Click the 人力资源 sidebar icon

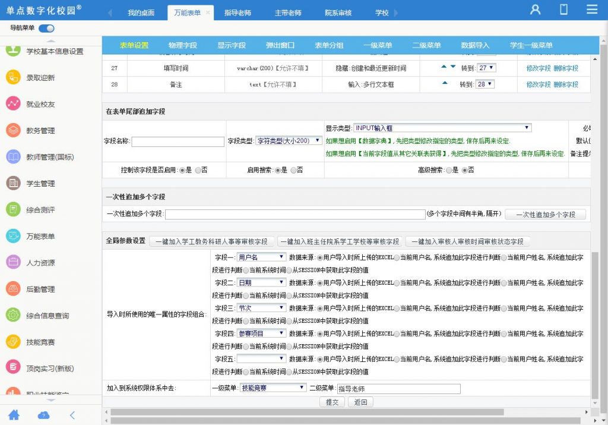(x=13, y=262)
